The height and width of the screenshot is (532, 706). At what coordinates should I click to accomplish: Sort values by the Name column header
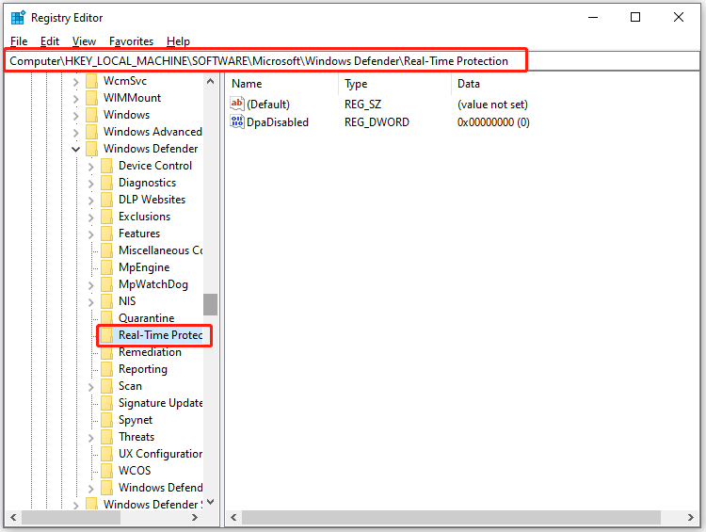pyautogui.click(x=282, y=84)
